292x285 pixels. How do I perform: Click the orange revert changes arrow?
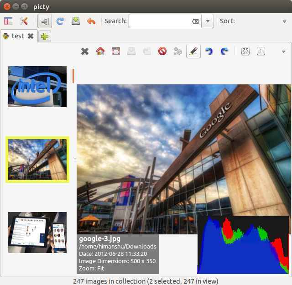(91, 21)
